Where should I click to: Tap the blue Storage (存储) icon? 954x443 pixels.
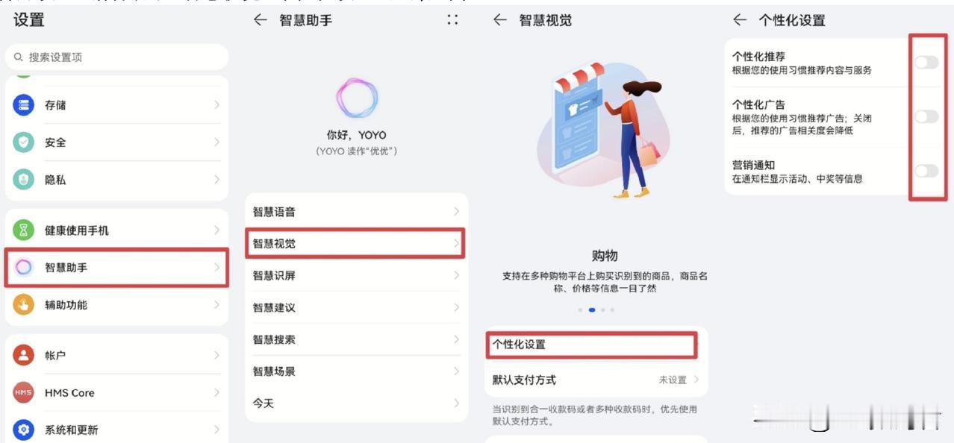[24, 105]
